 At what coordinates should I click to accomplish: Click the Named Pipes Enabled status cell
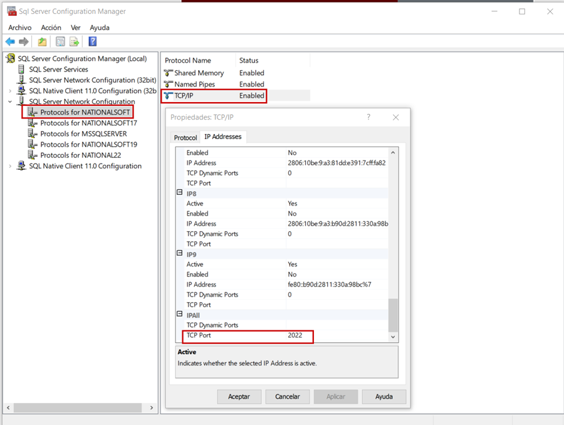click(x=252, y=84)
